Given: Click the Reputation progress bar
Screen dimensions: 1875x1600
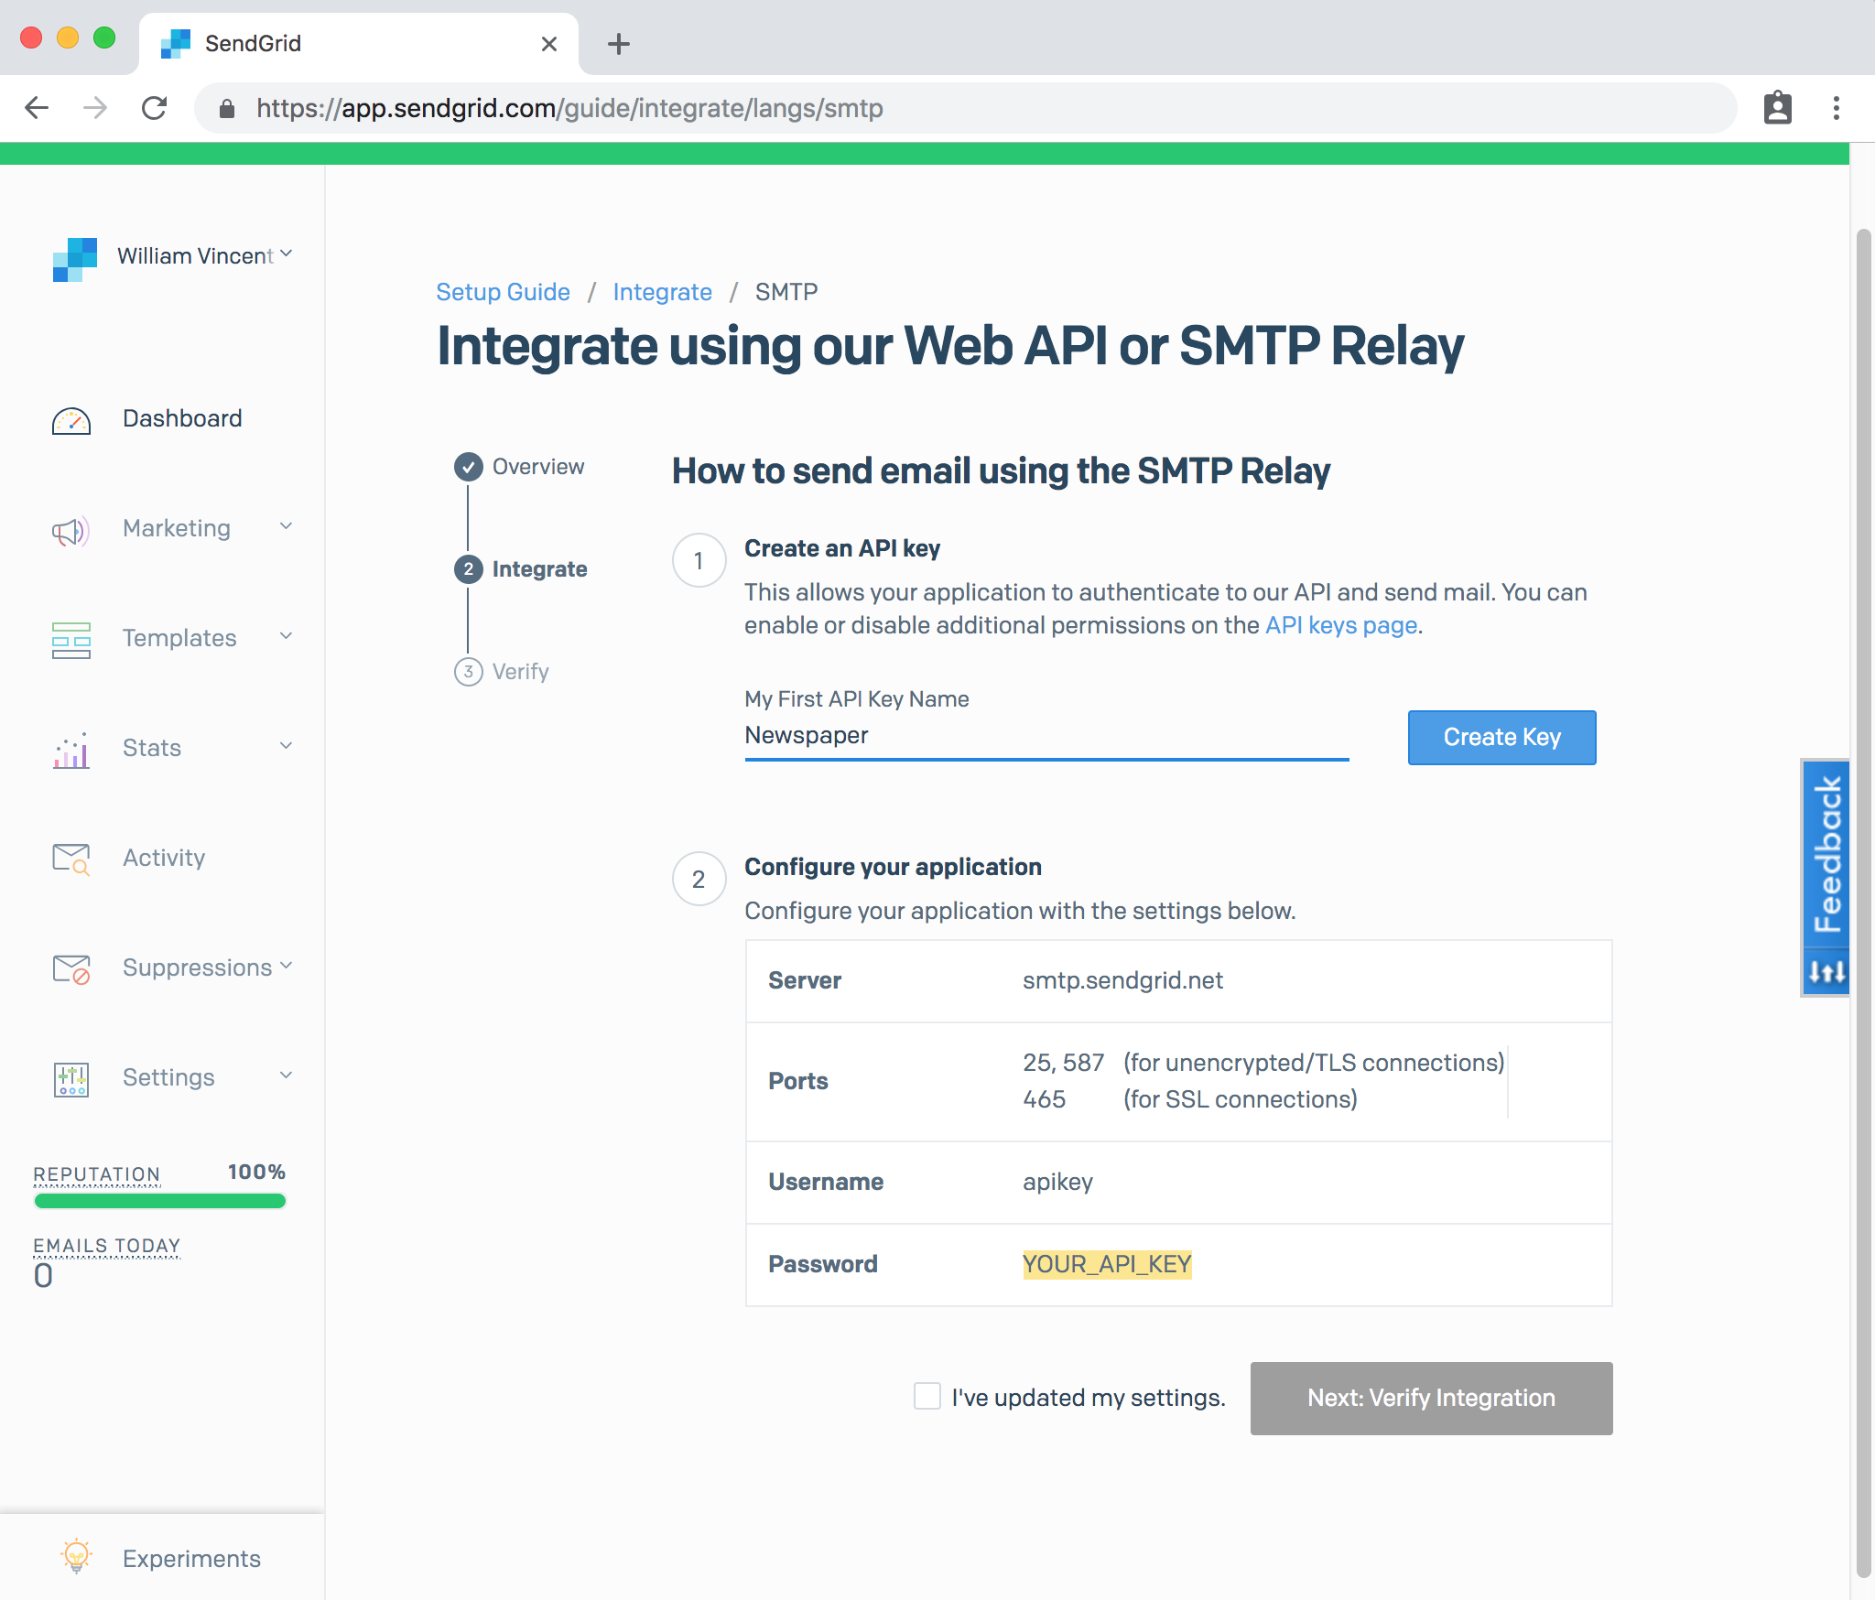Looking at the screenshot, I should tap(160, 1201).
